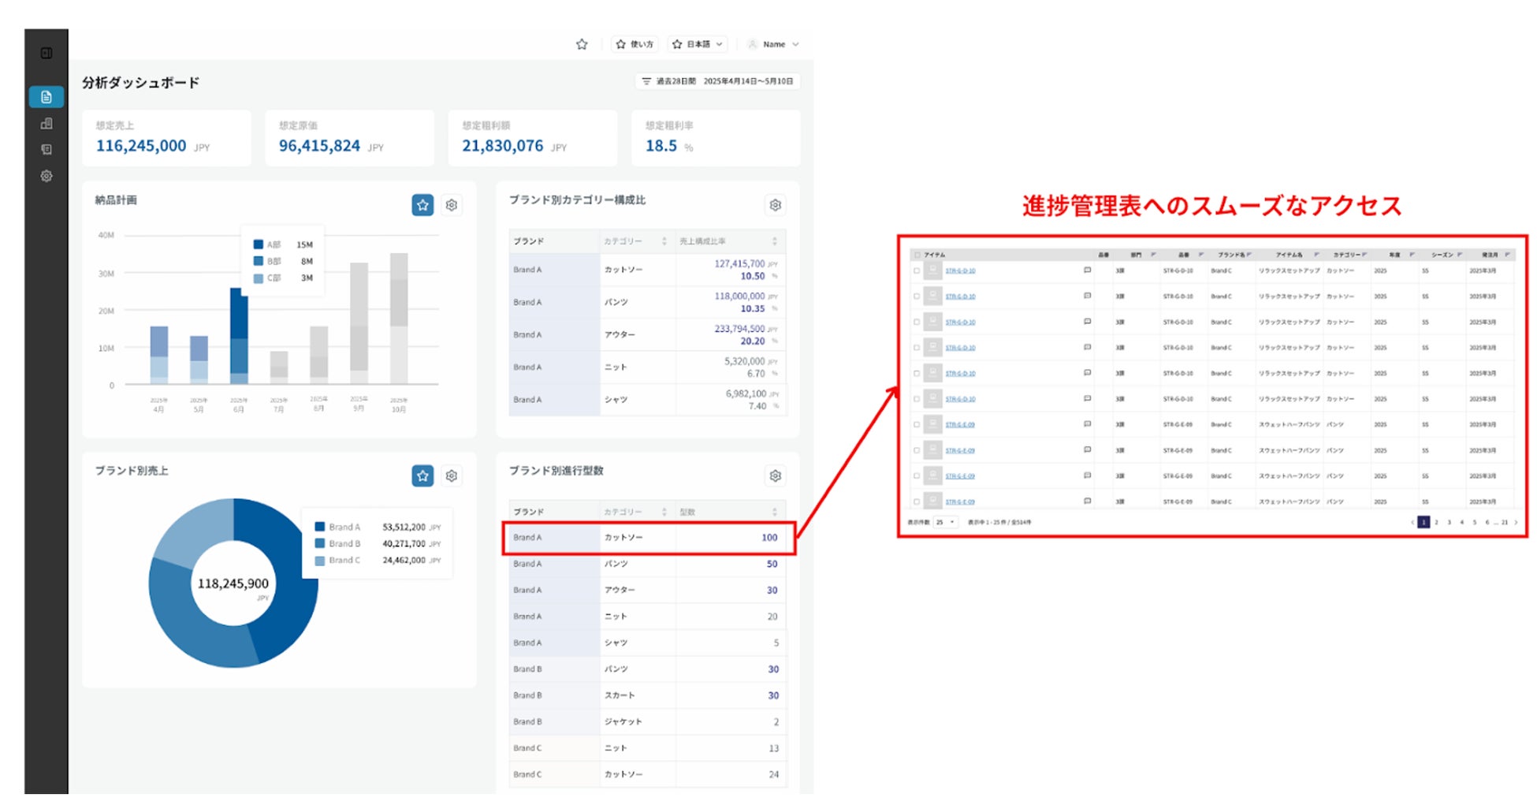Open the sidebar settings gear icon

47,176
